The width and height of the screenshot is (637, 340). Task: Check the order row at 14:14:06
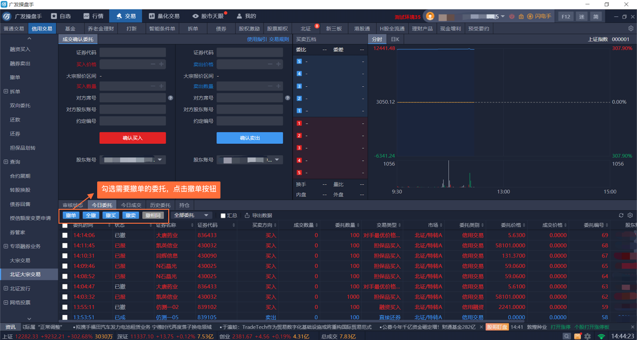click(65, 235)
